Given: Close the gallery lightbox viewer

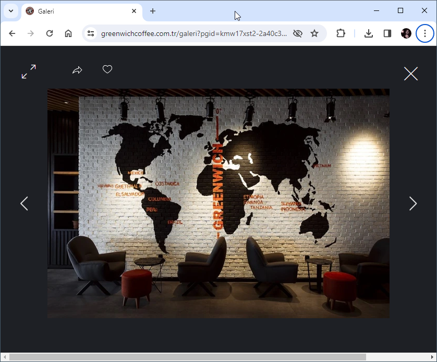Looking at the screenshot, I should tap(411, 74).
